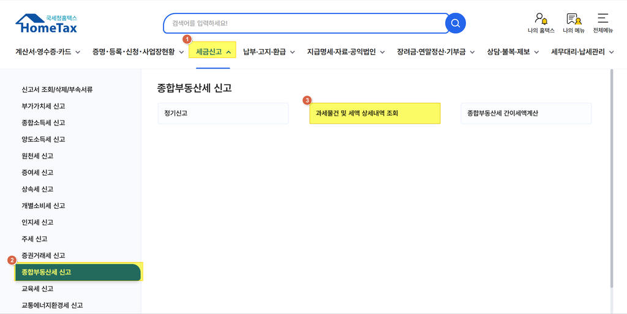Screen dimensions: 627x314
Task: Open 나의 메뉴 icon
Action: [573, 23]
